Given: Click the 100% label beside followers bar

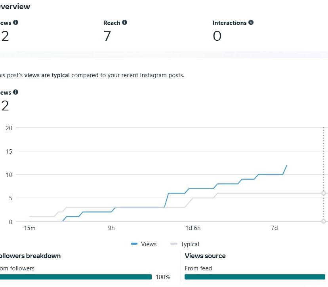Looking at the screenshot, I should coord(163,277).
